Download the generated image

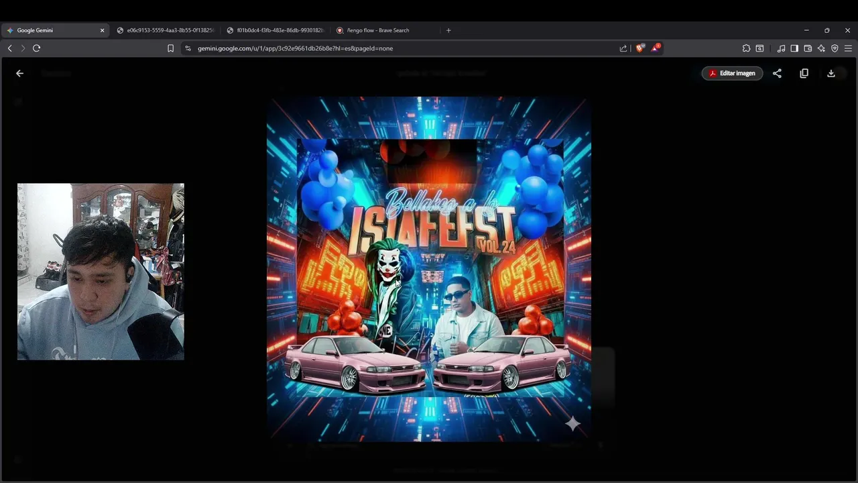click(831, 74)
